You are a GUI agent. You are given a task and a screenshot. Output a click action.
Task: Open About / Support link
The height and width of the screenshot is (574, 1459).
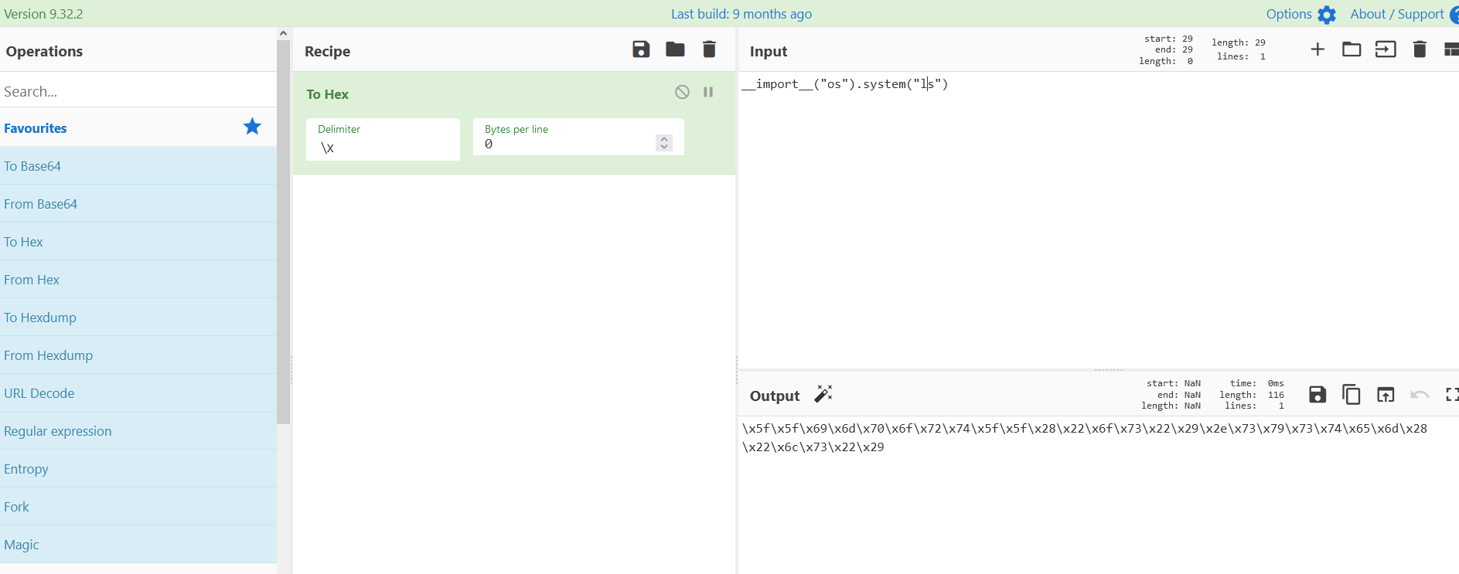[1397, 14]
